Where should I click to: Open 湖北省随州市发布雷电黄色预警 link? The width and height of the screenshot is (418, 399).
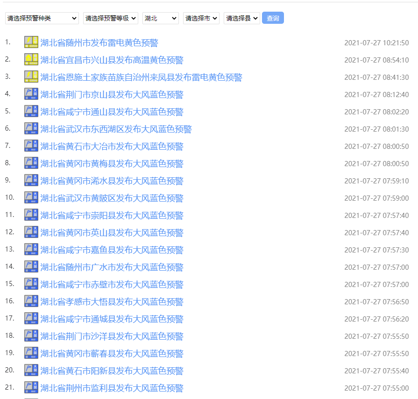(x=99, y=43)
